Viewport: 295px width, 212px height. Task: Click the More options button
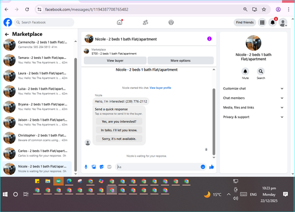pos(181,61)
